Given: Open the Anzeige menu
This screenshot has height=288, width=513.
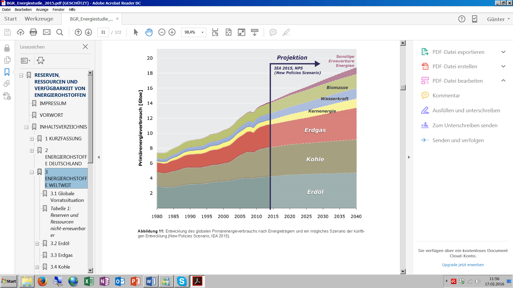Looking at the screenshot, I should coord(42,10).
